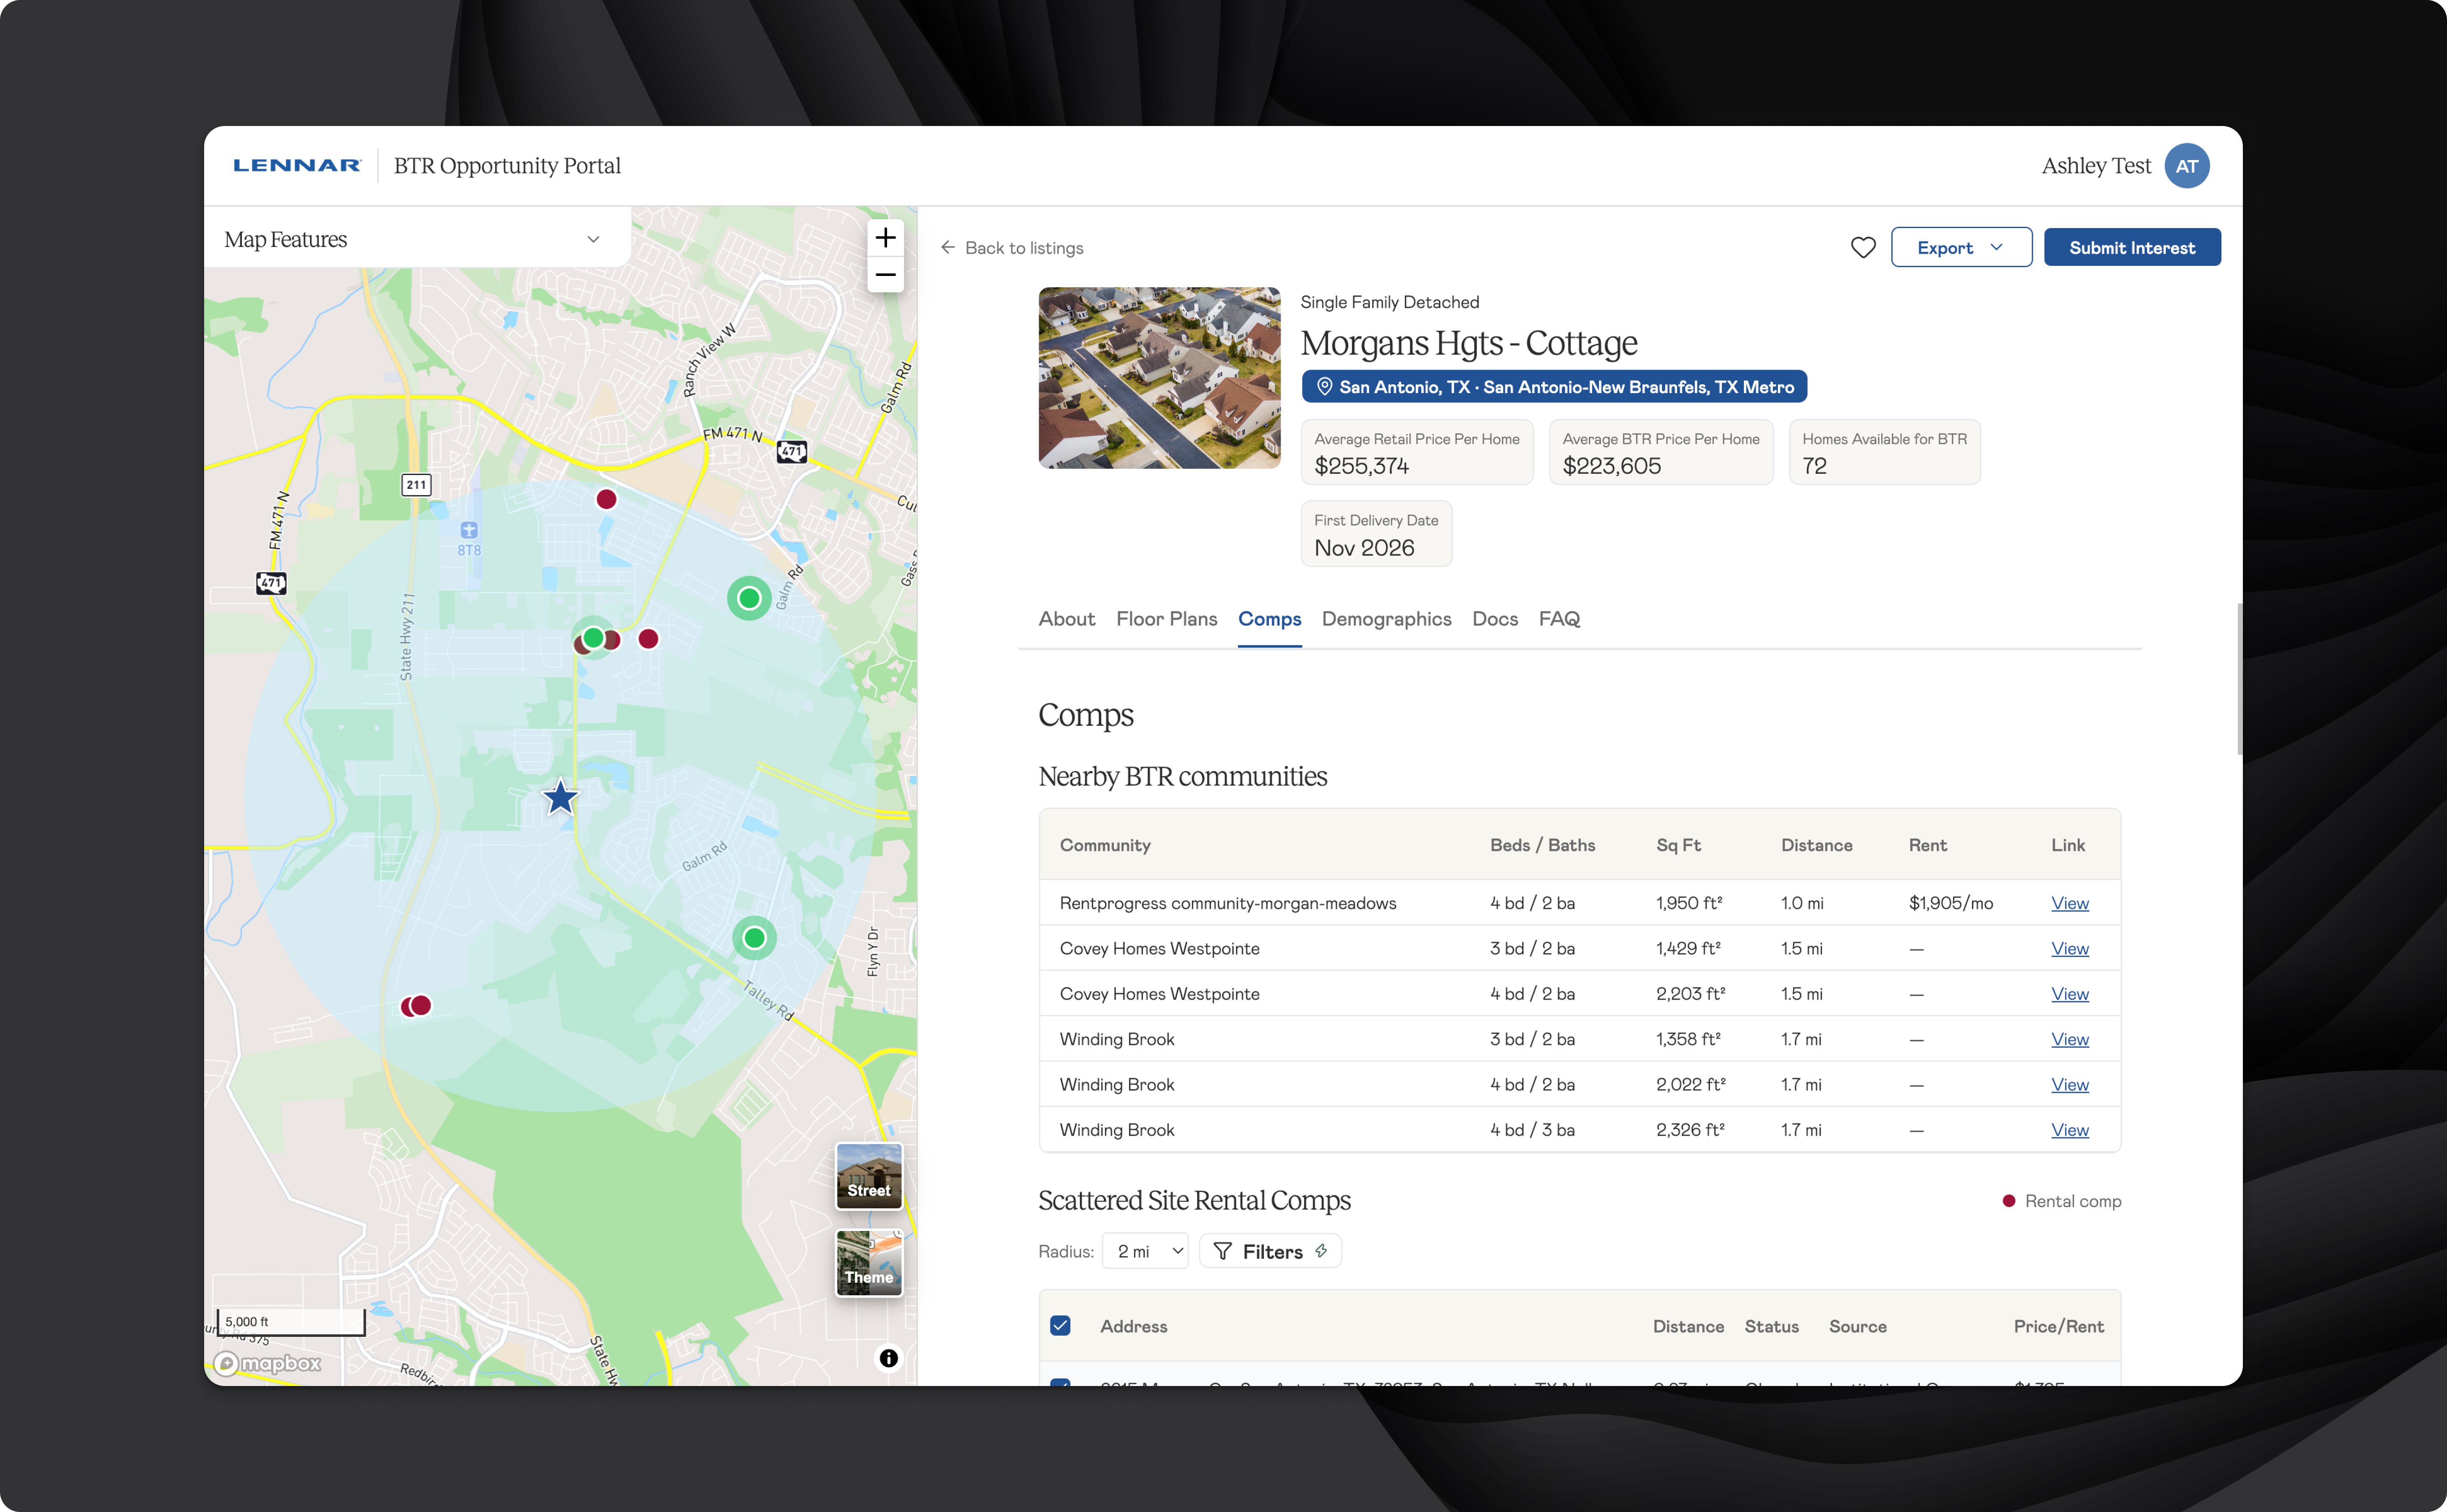Click the Rental comp legend entry
Screen dimensions: 2447x1512
[x=2061, y=1201]
